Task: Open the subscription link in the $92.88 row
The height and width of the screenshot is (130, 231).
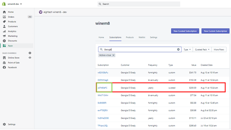Action: (x=102, y=103)
